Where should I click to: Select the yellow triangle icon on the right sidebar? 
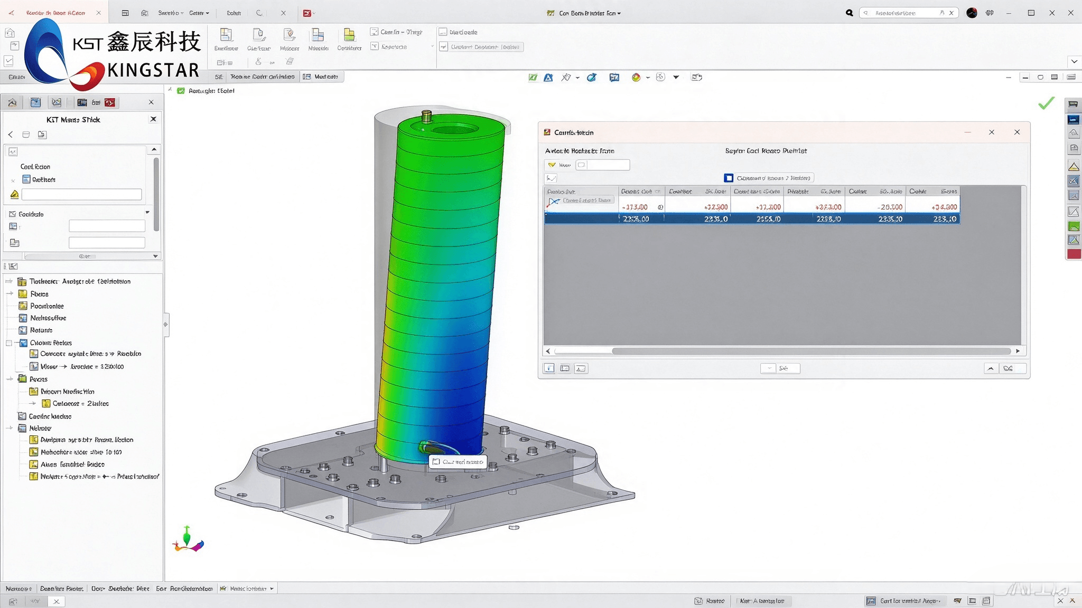pos(1074,166)
